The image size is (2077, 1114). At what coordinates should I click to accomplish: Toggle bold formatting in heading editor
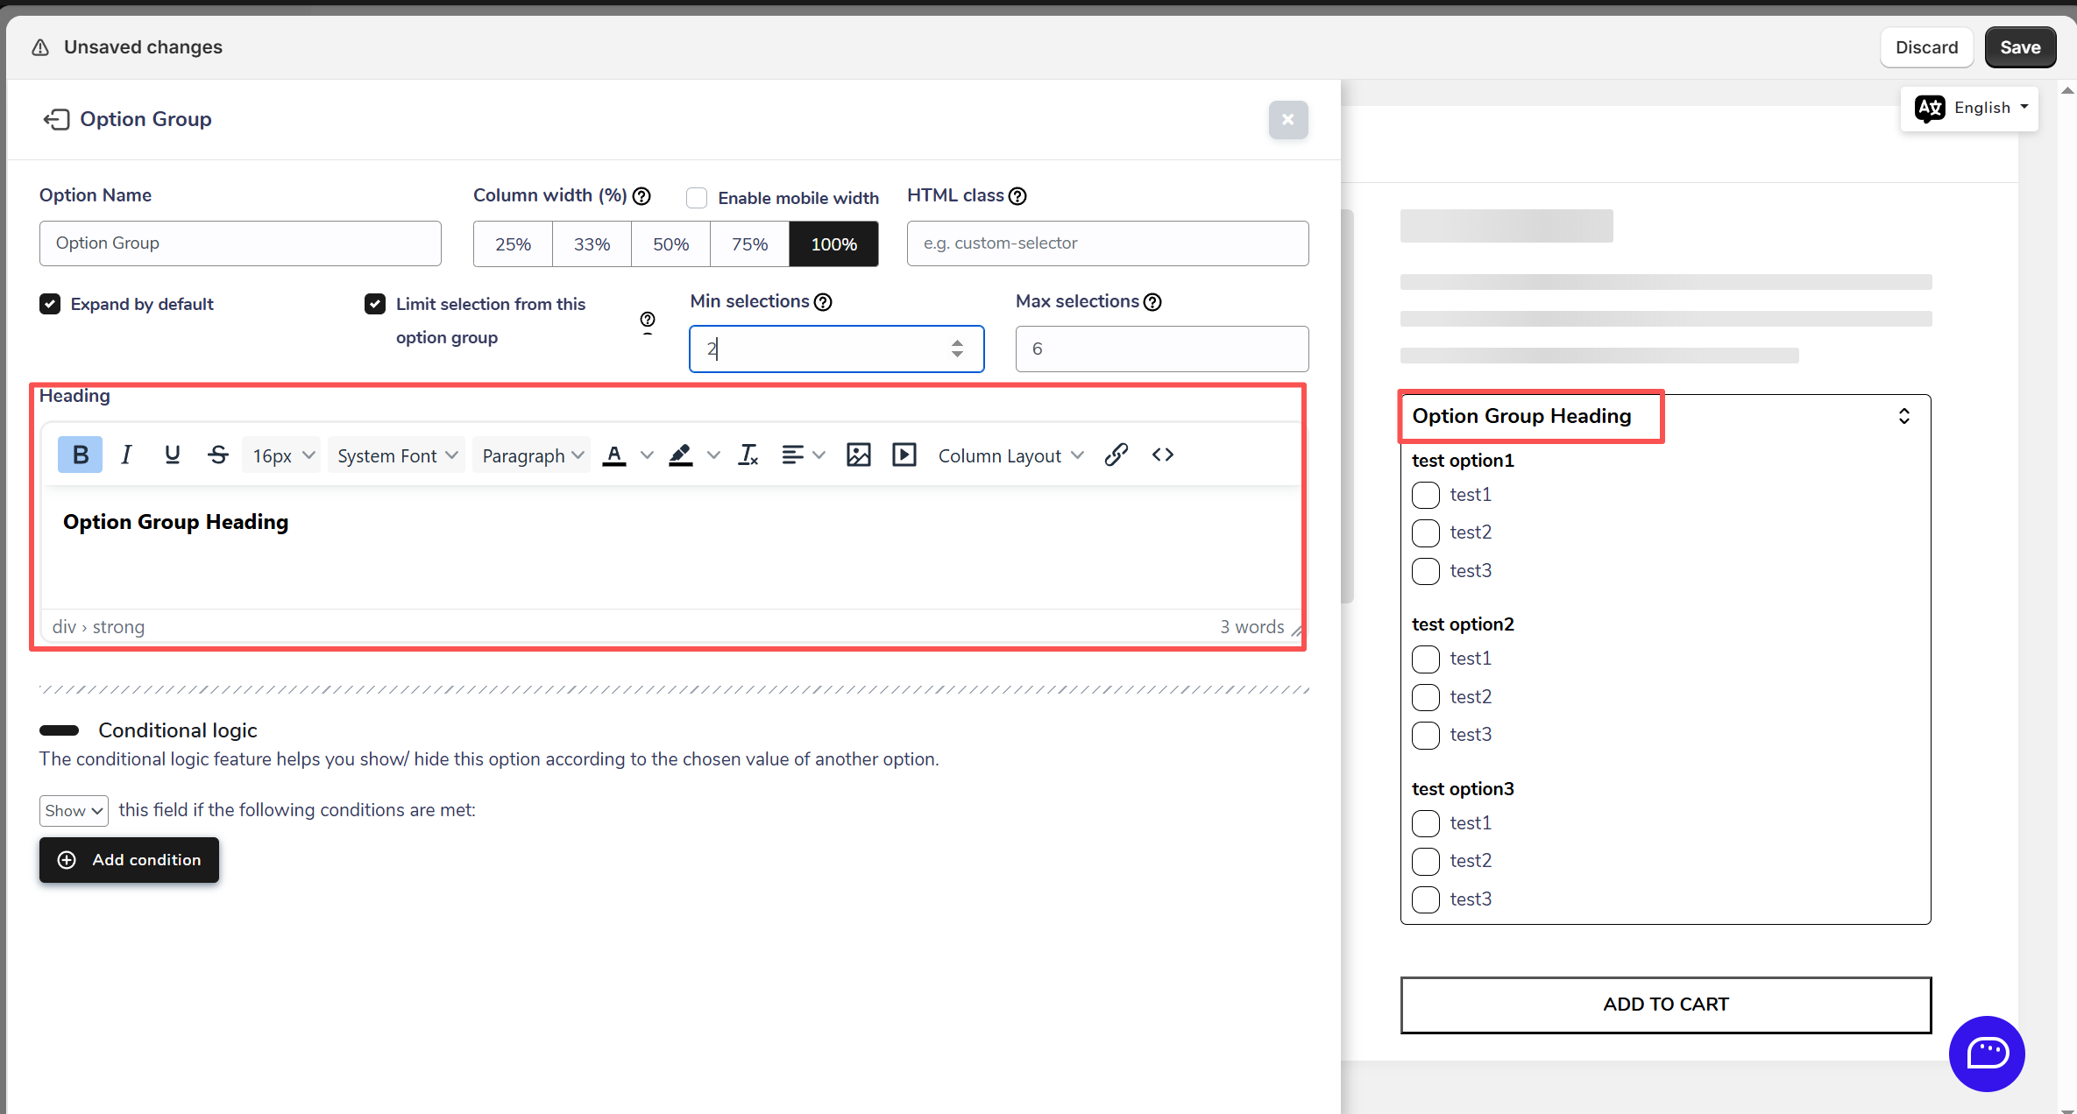pyautogui.click(x=80, y=455)
